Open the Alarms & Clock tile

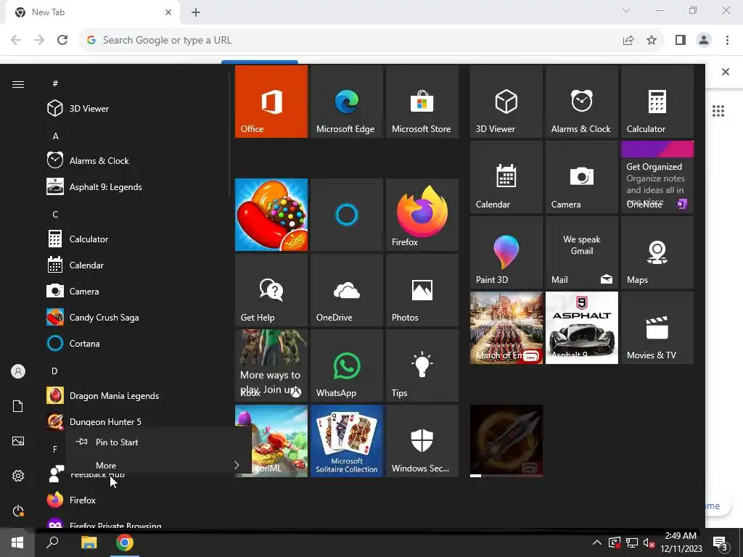[x=581, y=102]
